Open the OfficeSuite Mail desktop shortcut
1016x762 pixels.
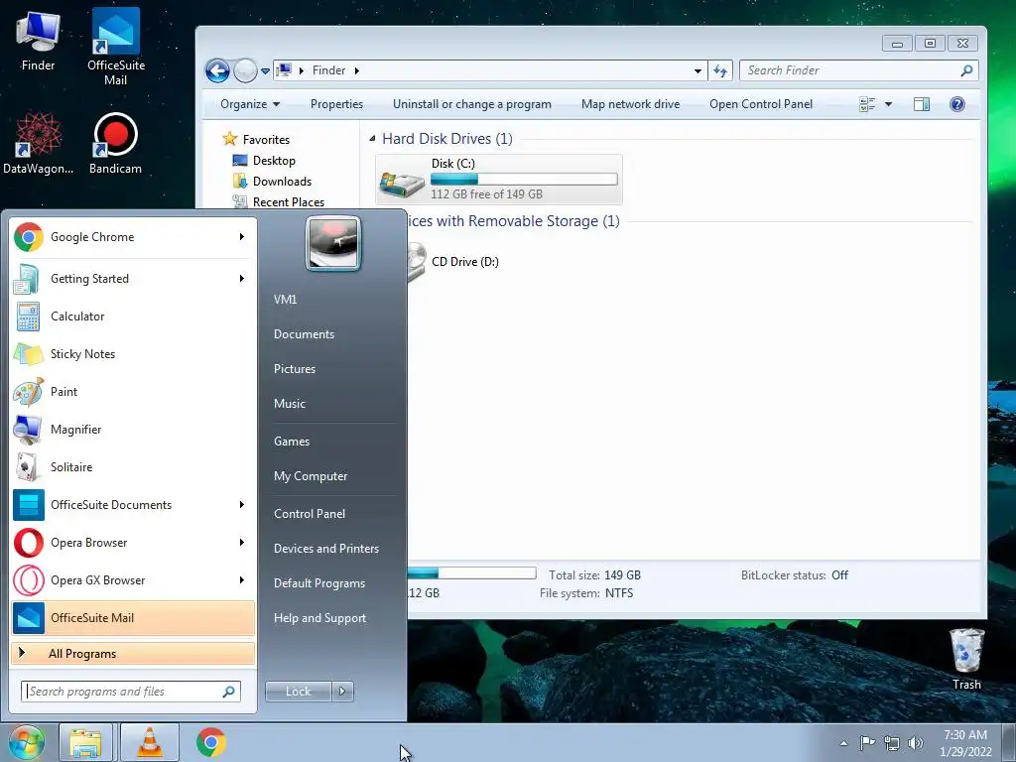(x=116, y=47)
